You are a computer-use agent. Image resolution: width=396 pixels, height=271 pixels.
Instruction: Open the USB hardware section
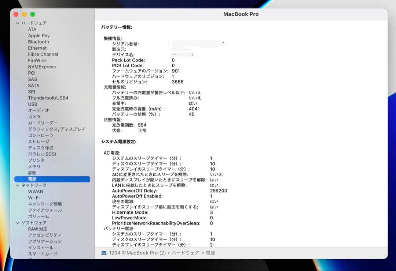coord(32,104)
